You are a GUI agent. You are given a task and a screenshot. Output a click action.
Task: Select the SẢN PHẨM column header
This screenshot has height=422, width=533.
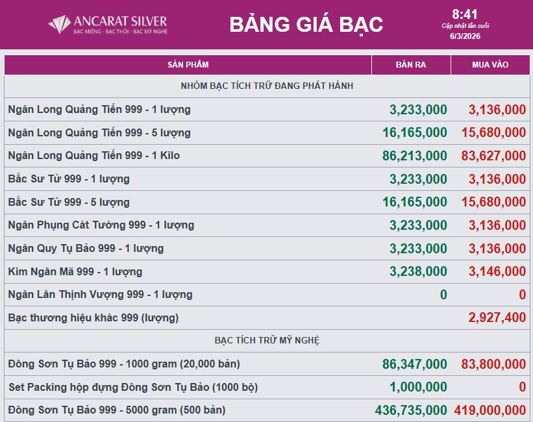[x=188, y=65]
